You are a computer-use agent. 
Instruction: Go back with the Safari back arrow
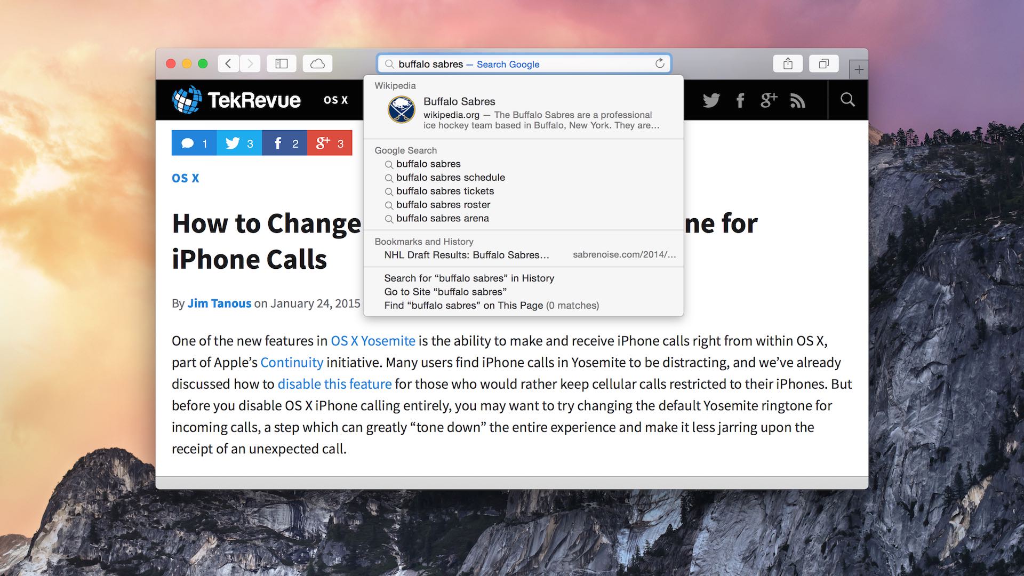(x=228, y=64)
